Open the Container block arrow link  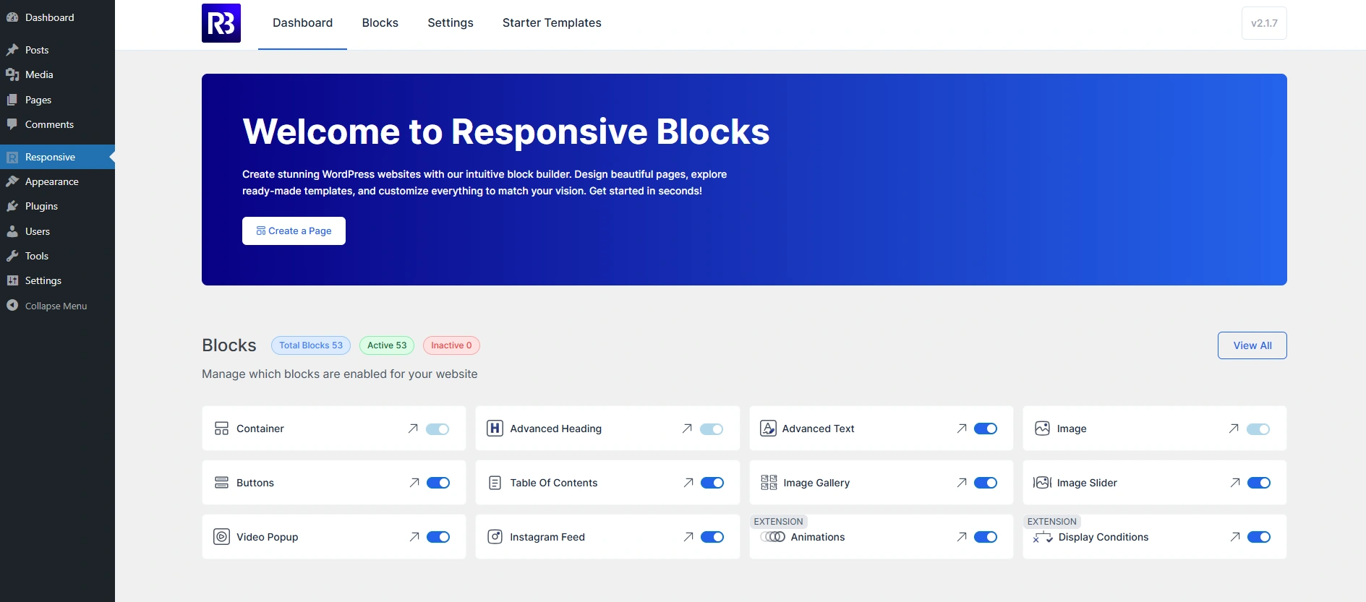click(x=413, y=429)
